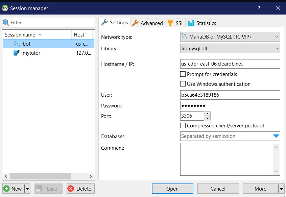Click the Host column header
Viewport: 286px width, 197px height.
point(82,34)
